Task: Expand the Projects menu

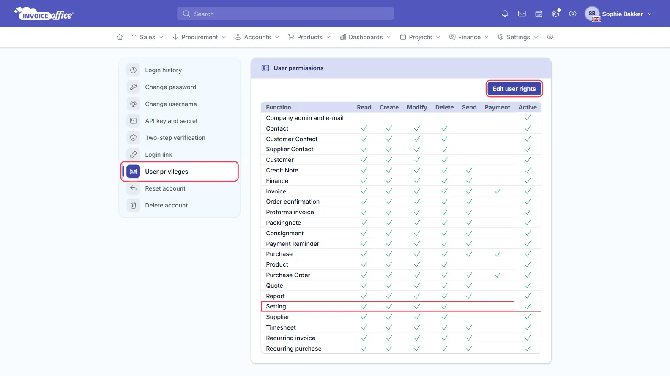Action: click(x=420, y=37)
